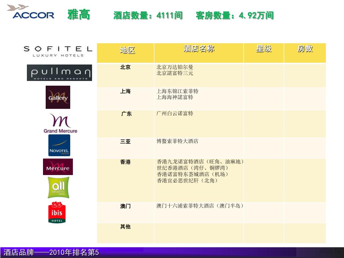Click the 北京万达铂尔曼 hotel entry
This screenshot has height=258, width=344.
coord(175,67)
